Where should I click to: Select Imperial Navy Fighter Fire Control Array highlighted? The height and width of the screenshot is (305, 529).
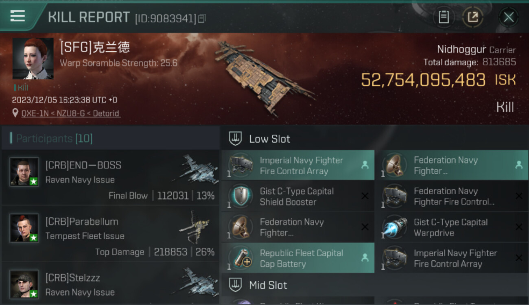pyautogui.click(x=298, y=165)
